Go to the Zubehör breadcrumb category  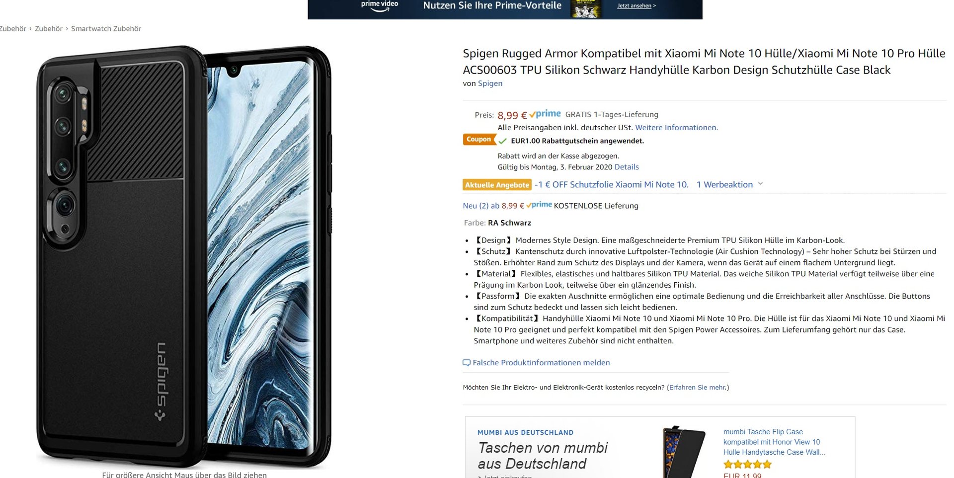(49, 29)
